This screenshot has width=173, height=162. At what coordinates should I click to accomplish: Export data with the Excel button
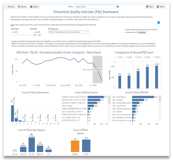(x=161, y=6)
